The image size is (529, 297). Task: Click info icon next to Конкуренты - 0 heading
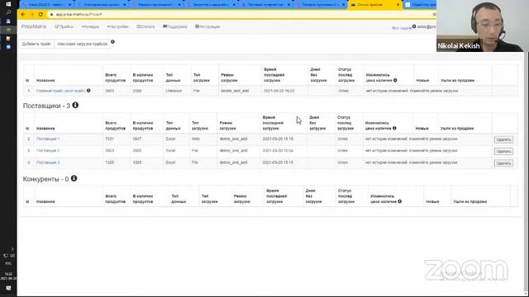point(74,178)
